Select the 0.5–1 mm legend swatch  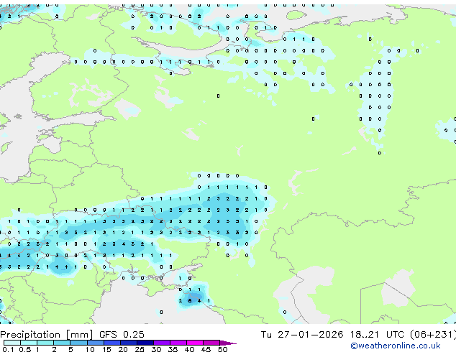pyautogui.click(x=29, y=343)
